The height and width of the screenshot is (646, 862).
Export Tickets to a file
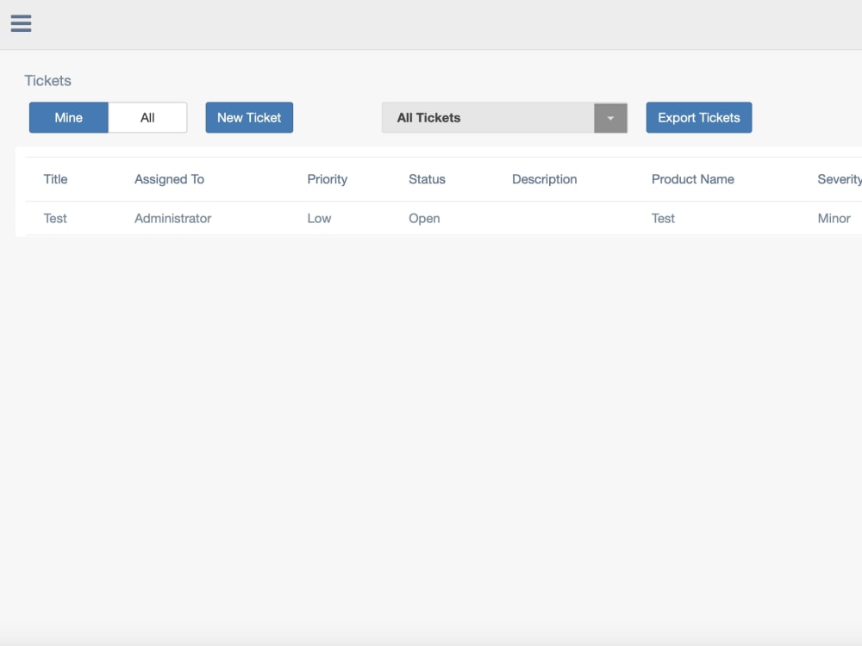coord(698,117)
